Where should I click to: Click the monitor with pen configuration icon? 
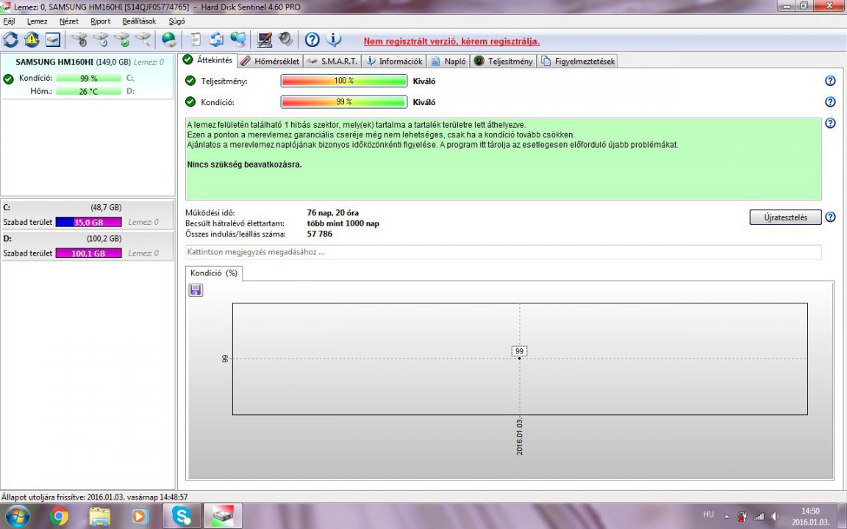[265, 40]
